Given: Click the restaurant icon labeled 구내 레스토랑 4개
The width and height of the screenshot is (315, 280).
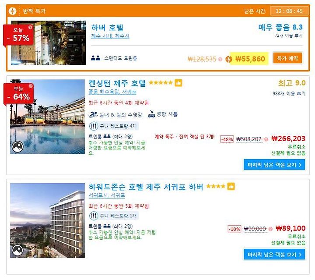Looking at the screenshot, I should tap(94, 126).
